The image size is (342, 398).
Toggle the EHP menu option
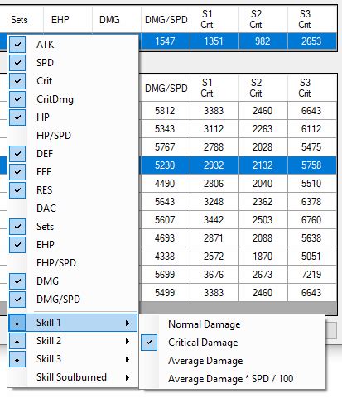point(73,245)
